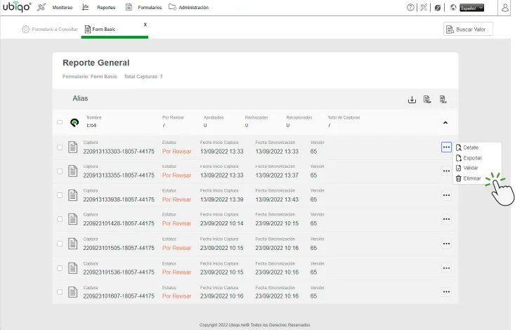
Task: Click capture ID 220913133938-18057-44175
Action: (119, 199)
